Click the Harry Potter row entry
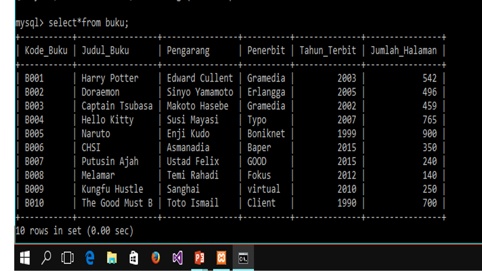This screenshot has width=482, height=271. point(110,78)
